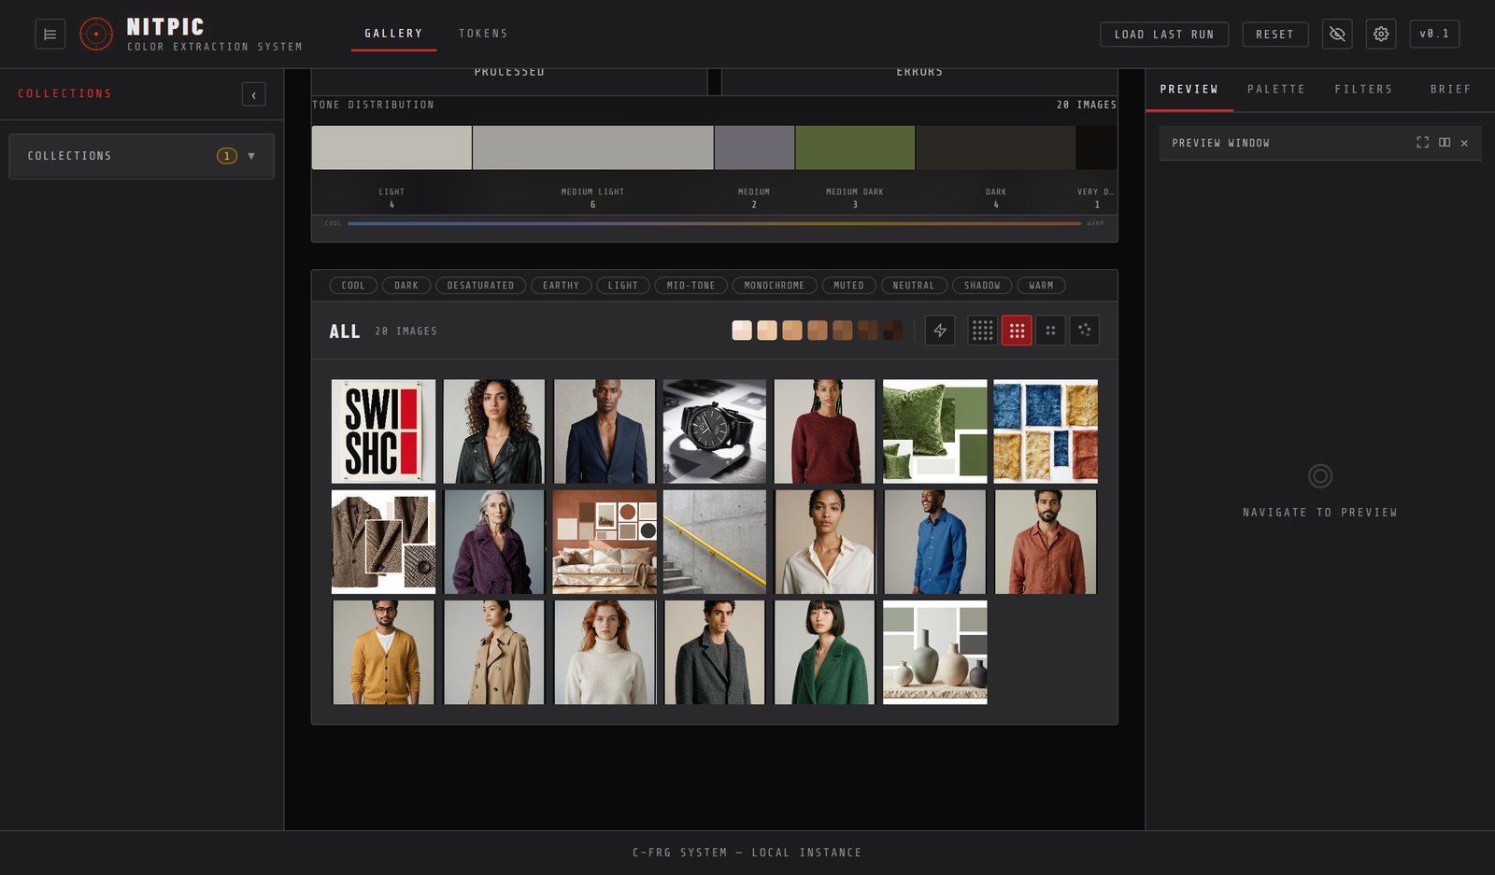Open the Filters tab
This screenshot has width=1495, height=875.
coord(1363,90)
